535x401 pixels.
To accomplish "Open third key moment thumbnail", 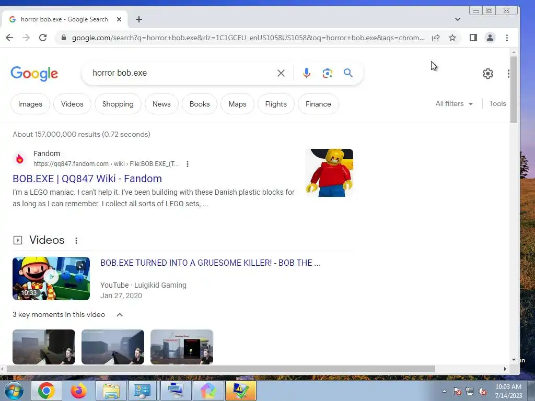I will click(181, 347).
